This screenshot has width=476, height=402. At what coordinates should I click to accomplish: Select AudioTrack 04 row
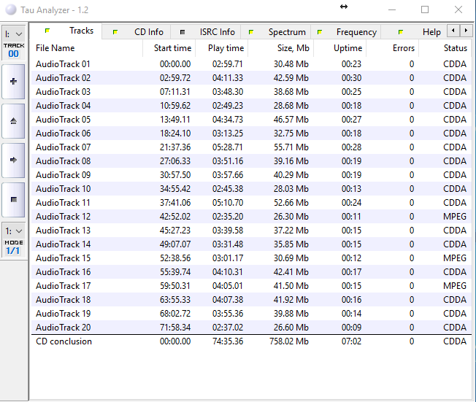pos(251,106)
